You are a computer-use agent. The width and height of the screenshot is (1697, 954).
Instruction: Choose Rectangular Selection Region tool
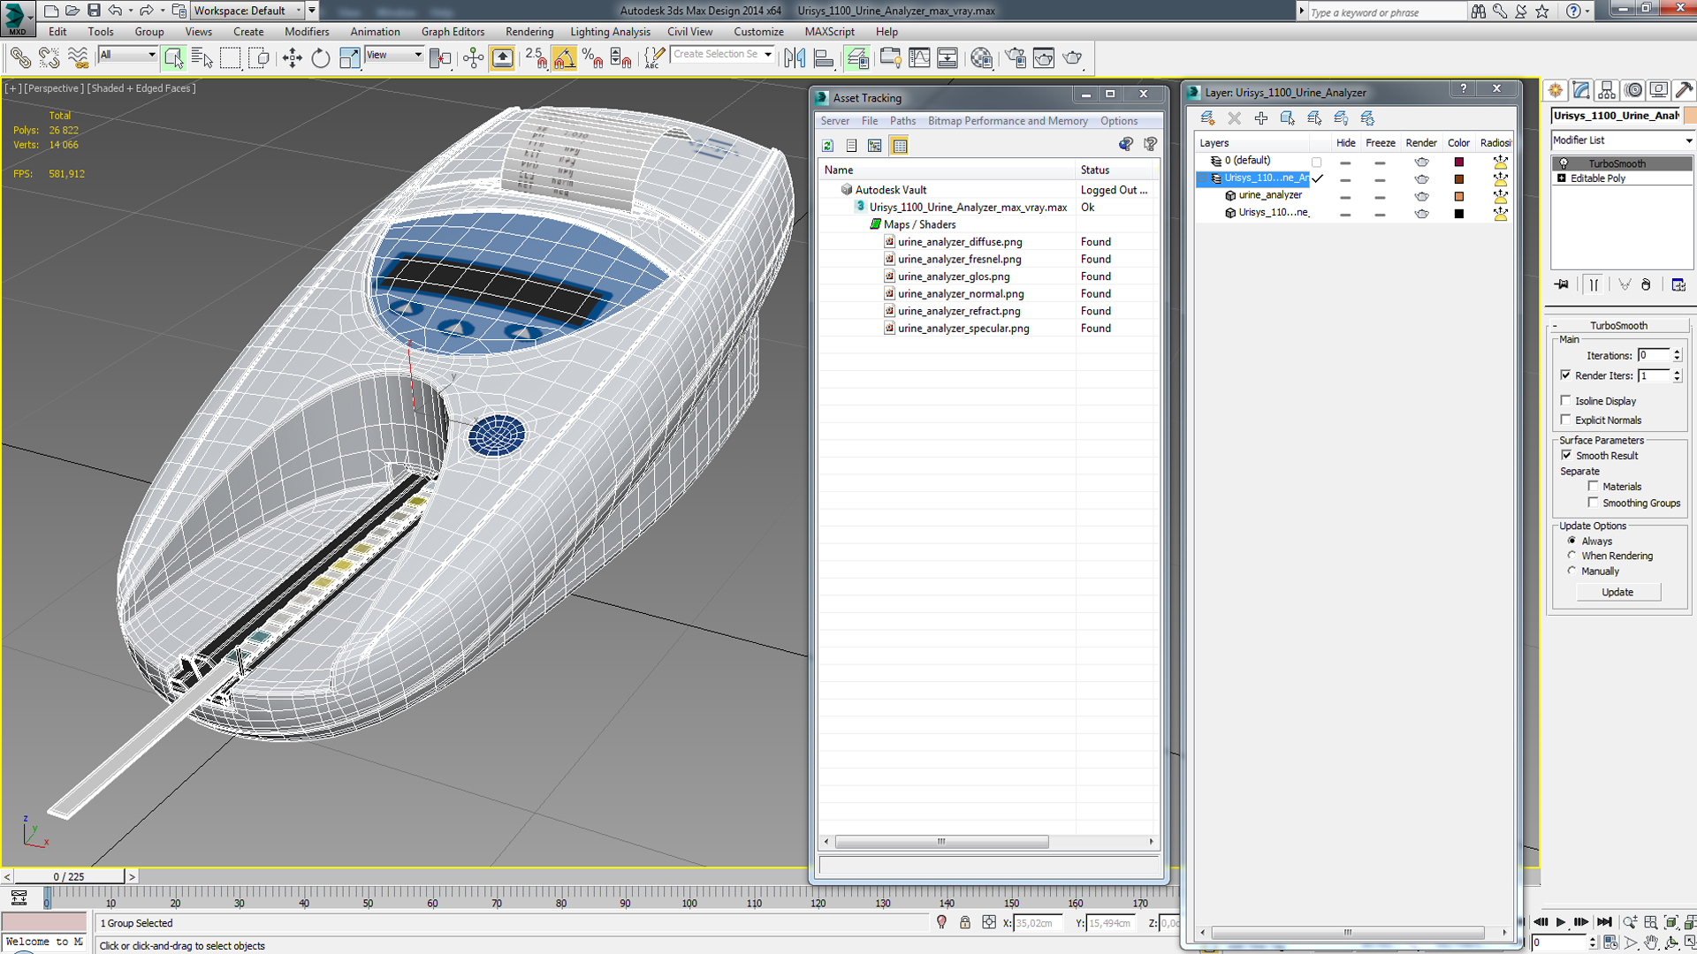(x=231, y=58)
